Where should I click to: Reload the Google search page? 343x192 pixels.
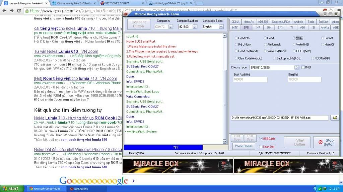pyautogui.click(x=19, y=11)
